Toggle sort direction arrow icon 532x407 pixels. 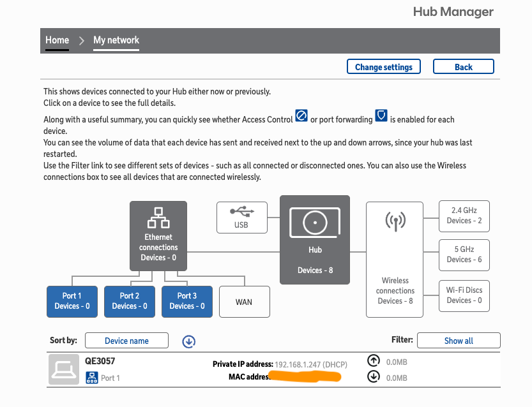tap(188, 341)
